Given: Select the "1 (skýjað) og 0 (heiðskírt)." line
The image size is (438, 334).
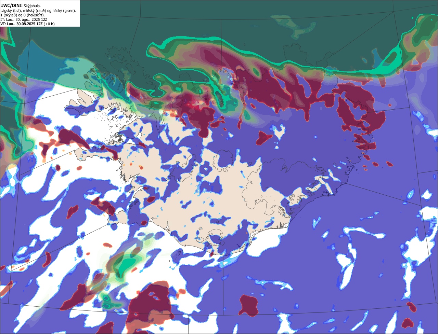Looking at the screenshot, I should pyautogui.click(x=23, y=15).
